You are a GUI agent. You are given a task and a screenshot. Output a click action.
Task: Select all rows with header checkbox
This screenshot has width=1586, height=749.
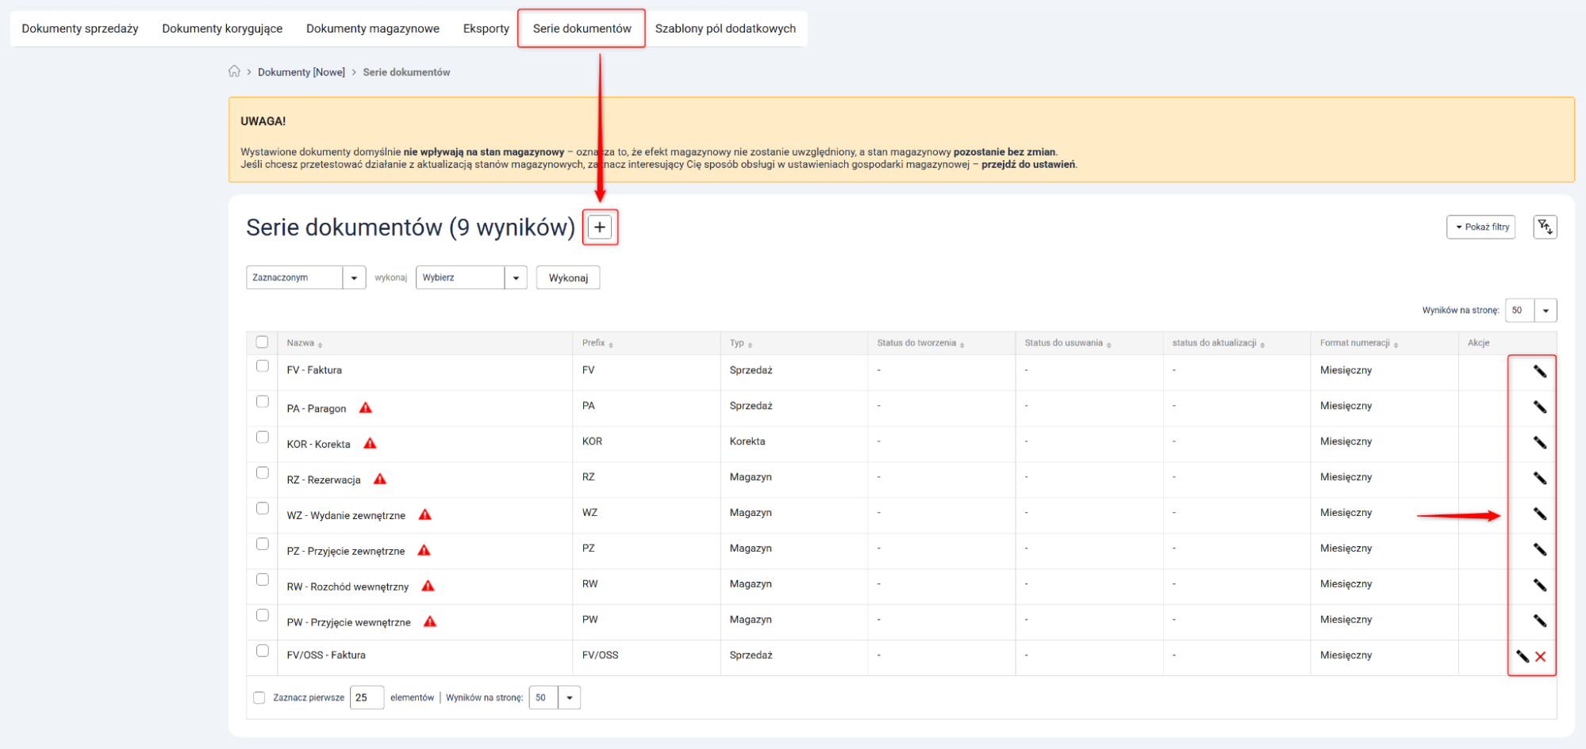click(x=263, y=342)
